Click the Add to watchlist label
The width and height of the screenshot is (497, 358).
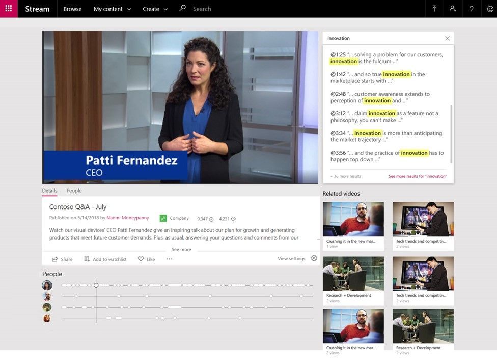(109, 259)
